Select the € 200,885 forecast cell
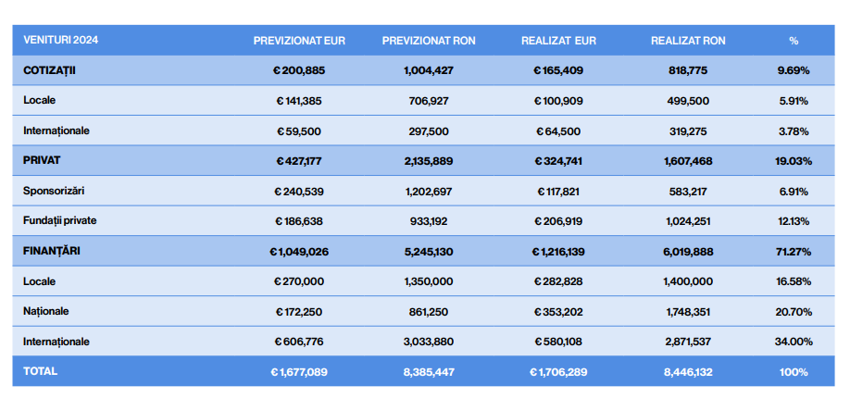This screenshot has height=398, width=850. coord(299,70)
